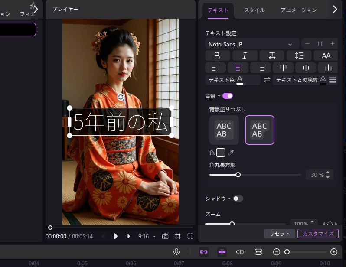This screenshot has height=267, width=346.
Task: Increase the font size with plus
Action: (x=332, y=43)
